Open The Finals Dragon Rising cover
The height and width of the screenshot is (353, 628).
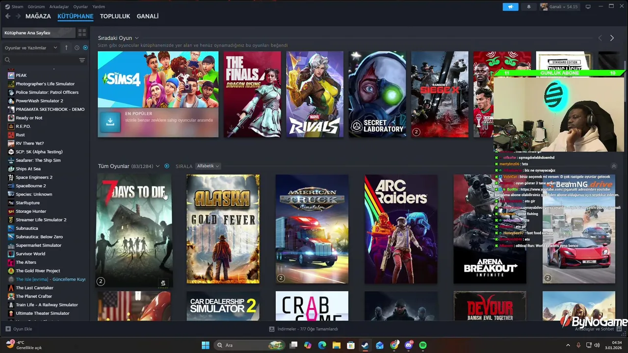point(252,94)
